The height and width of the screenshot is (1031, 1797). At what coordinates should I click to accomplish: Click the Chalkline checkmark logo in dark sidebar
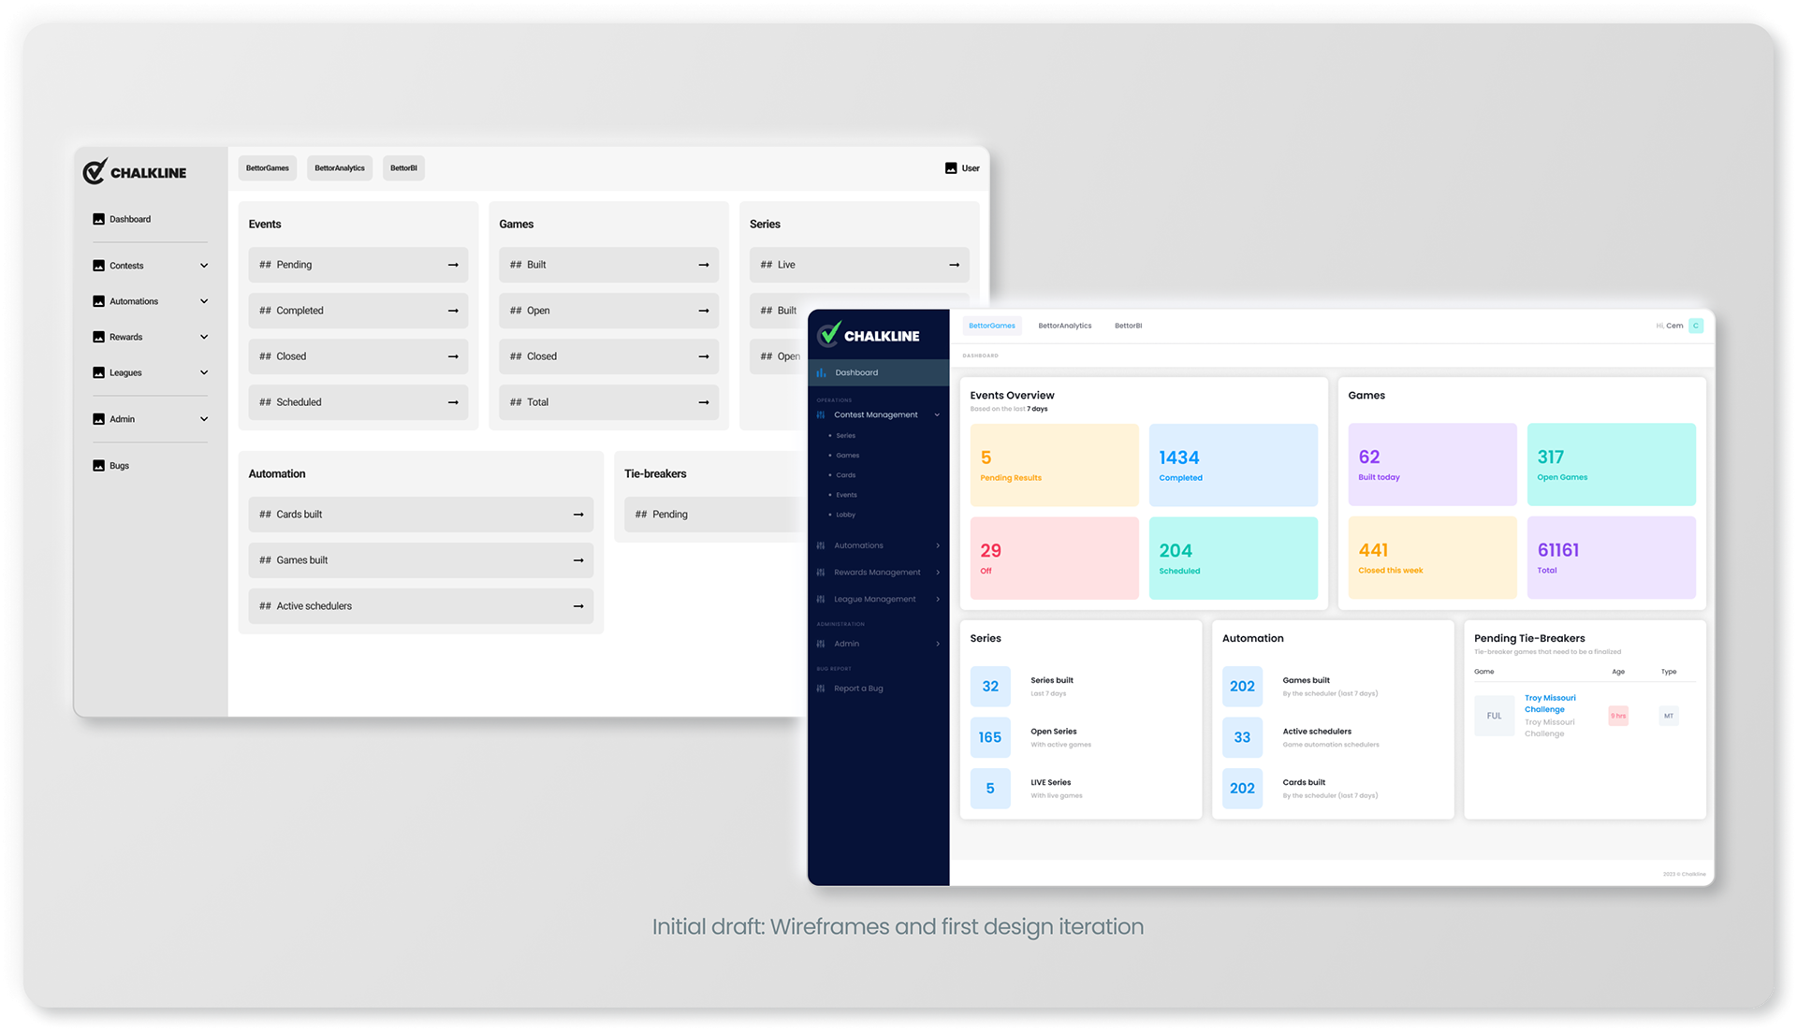(x=829, y=334)
